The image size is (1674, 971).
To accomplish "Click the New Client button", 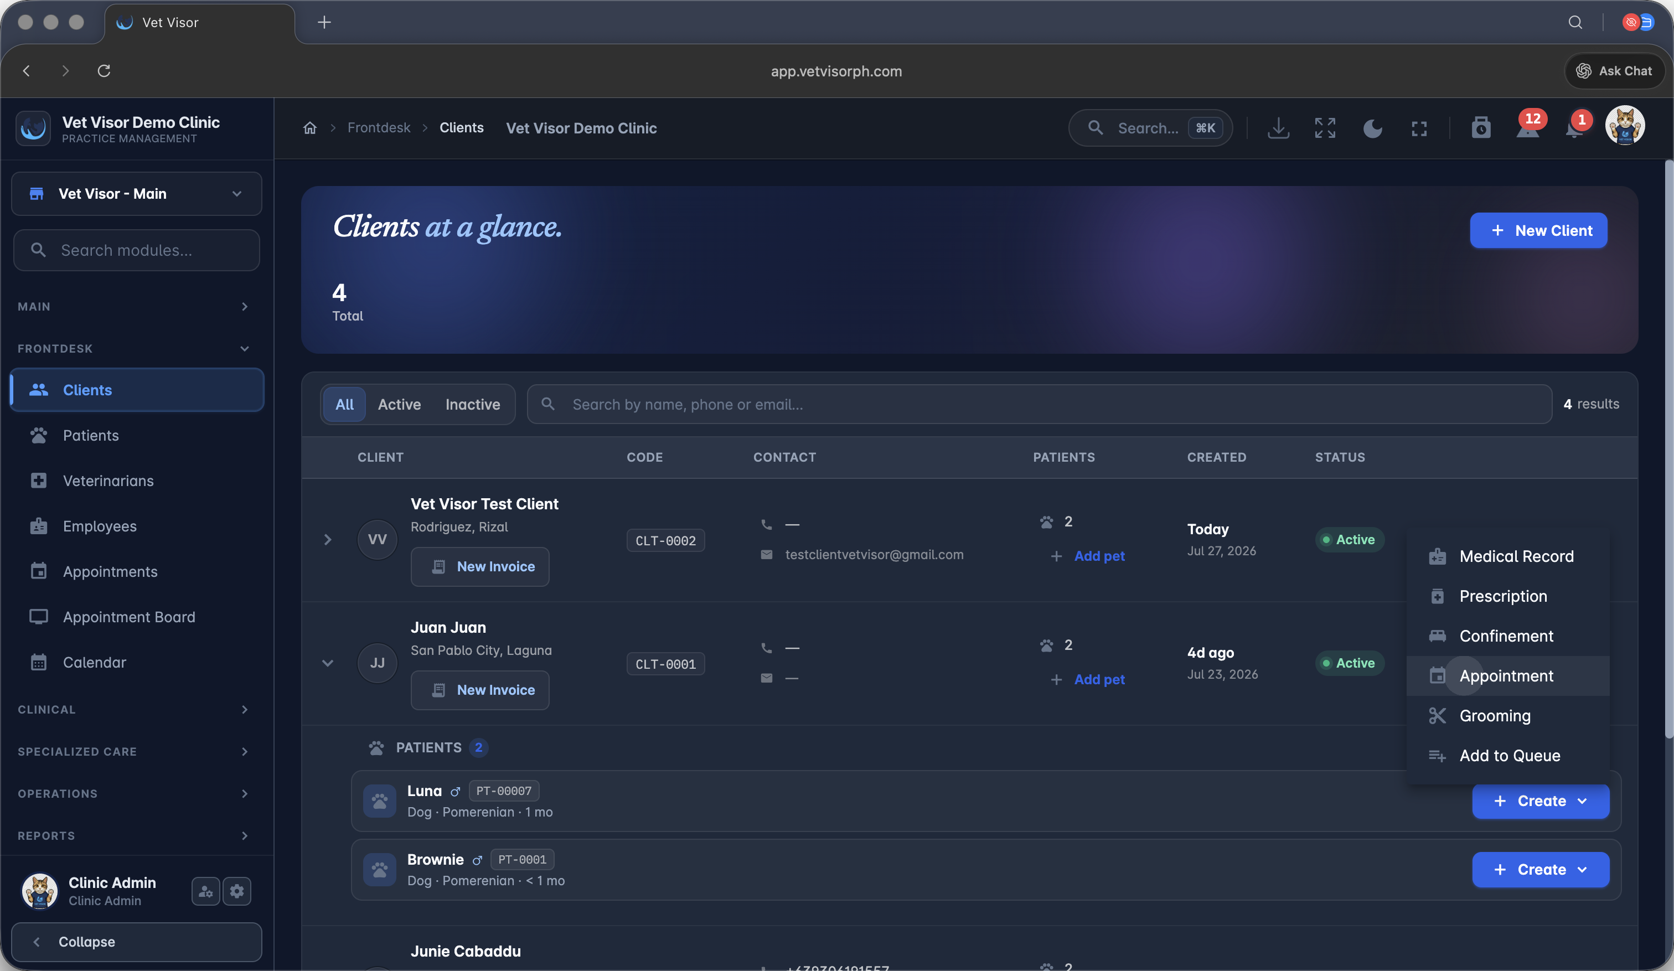I will (x=1538, y=230).
